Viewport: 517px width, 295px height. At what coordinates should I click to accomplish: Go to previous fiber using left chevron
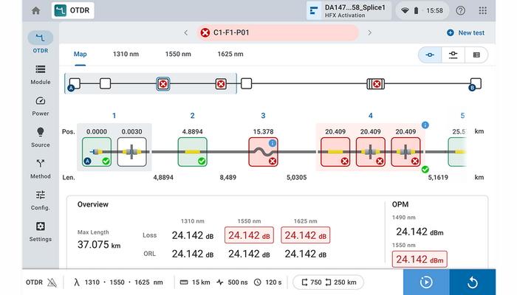point(186,32)
